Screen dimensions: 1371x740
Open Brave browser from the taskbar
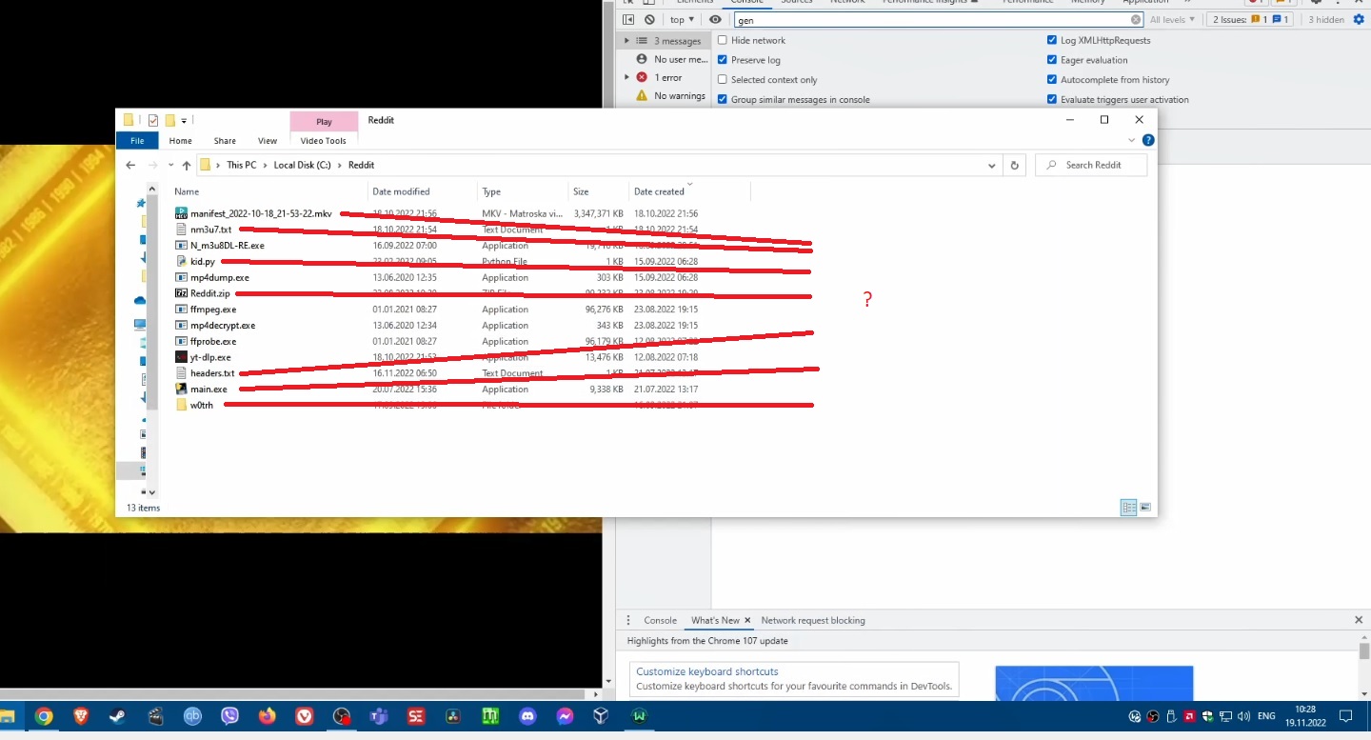[x=81, y=716]
